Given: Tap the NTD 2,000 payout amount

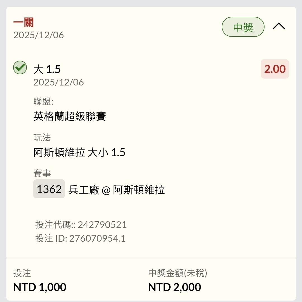Looking at the screenshot, I should coord(174,287).
